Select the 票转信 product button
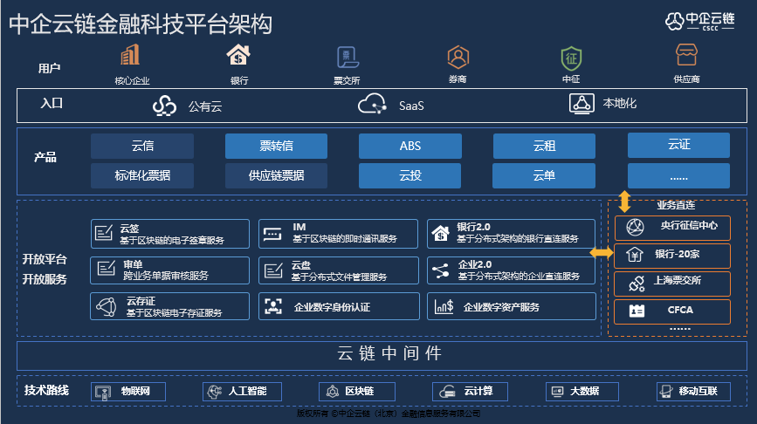Viewport: 757px width, 424px height. 276,146
